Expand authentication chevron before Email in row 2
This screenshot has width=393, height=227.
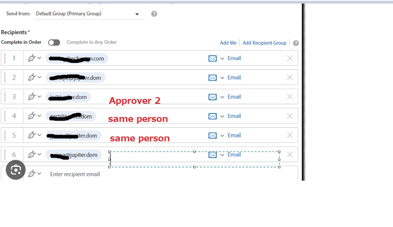(222, 78)
